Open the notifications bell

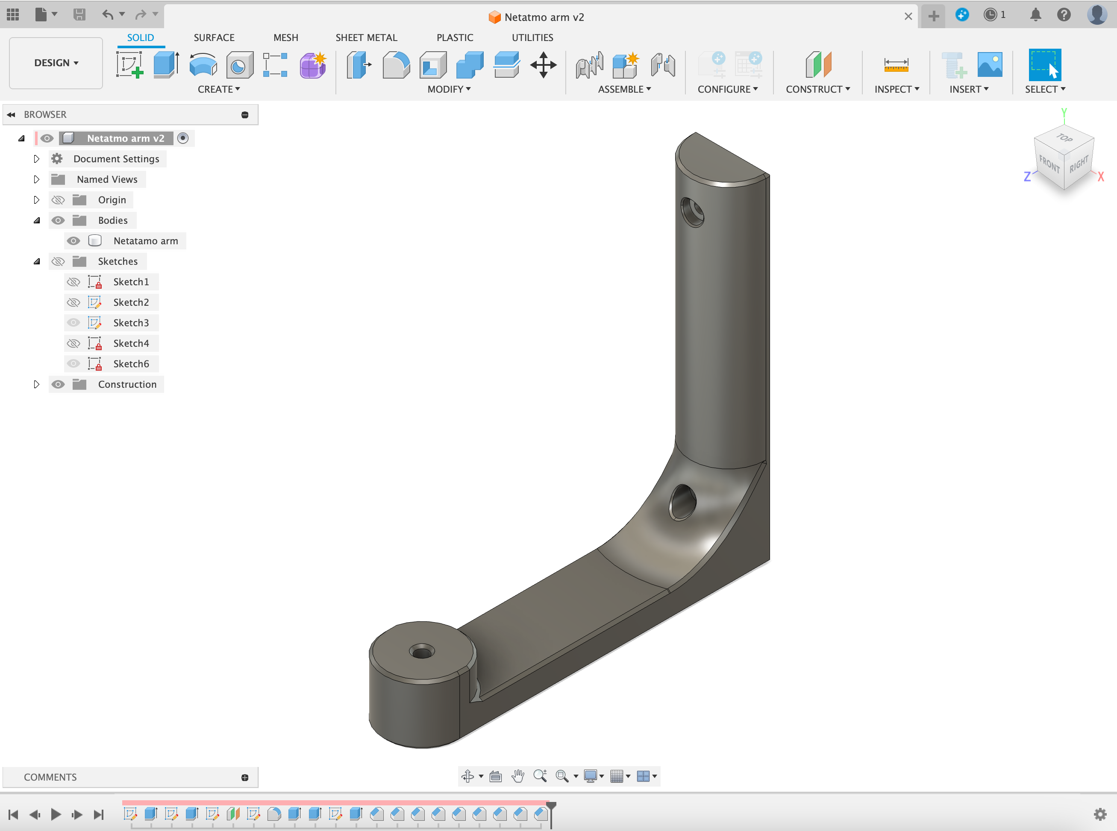(x=1035, y=15)
